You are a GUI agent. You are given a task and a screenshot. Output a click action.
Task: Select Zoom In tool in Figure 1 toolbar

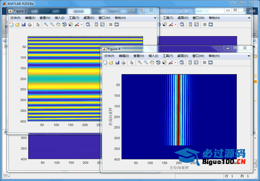pos(46,25)
